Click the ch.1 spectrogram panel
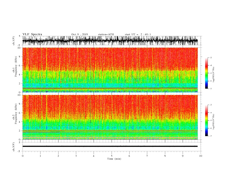226x175 pixels. click(110, 70)
